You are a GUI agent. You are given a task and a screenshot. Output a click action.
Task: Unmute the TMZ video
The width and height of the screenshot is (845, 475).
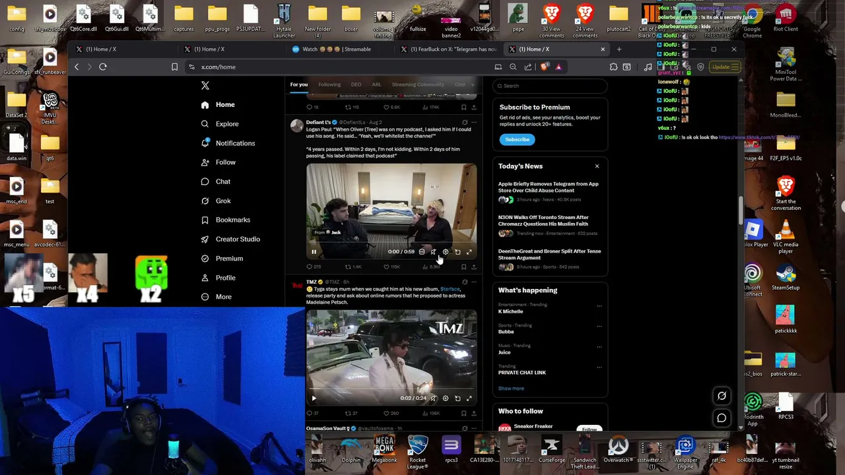433,398
